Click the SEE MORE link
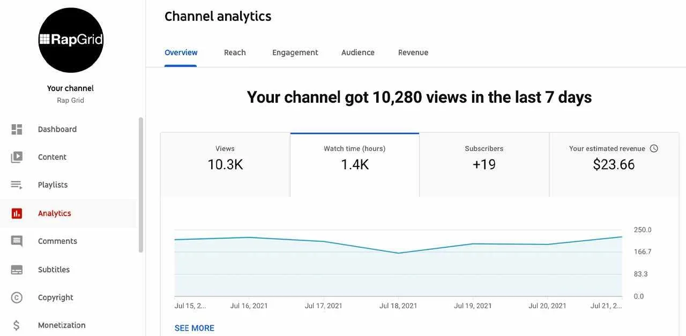686x336 pixels. coord(194,328)
